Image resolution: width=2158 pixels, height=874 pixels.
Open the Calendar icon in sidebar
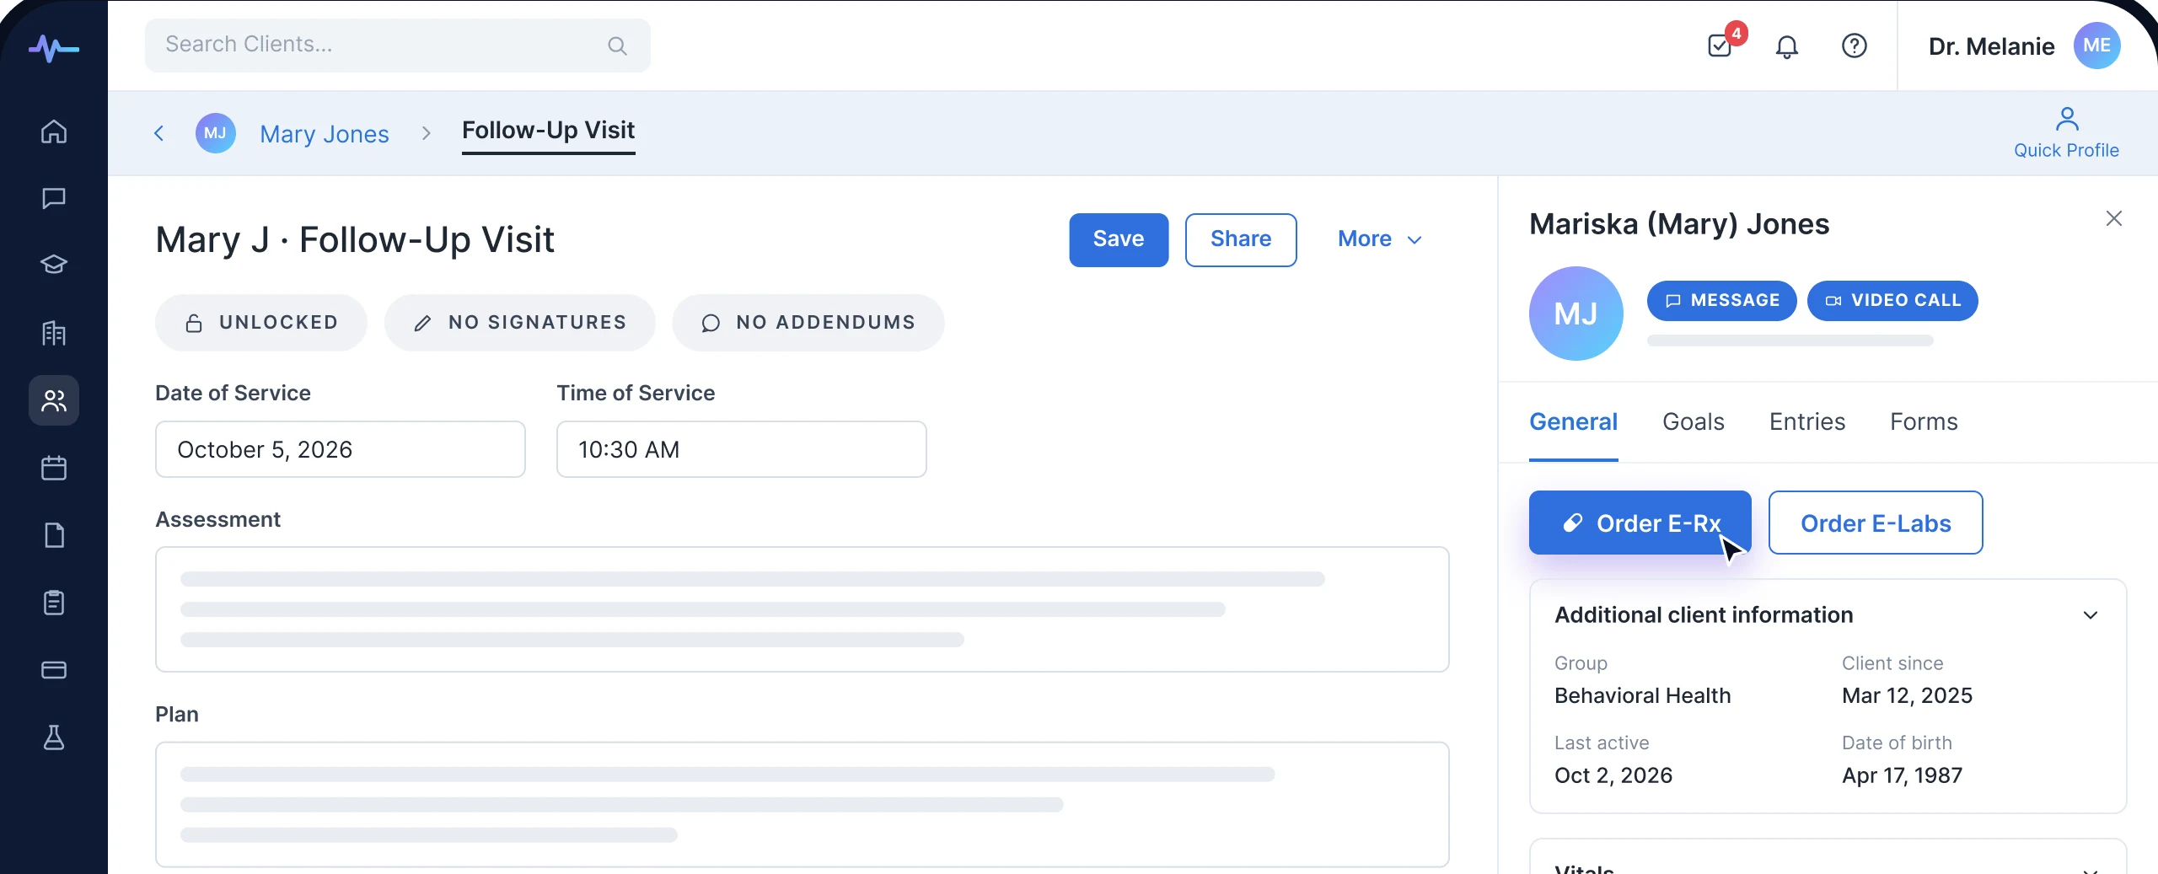[x=54, y=468]
